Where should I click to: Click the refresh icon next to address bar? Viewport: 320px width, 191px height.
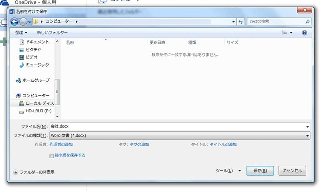[241, 21]
